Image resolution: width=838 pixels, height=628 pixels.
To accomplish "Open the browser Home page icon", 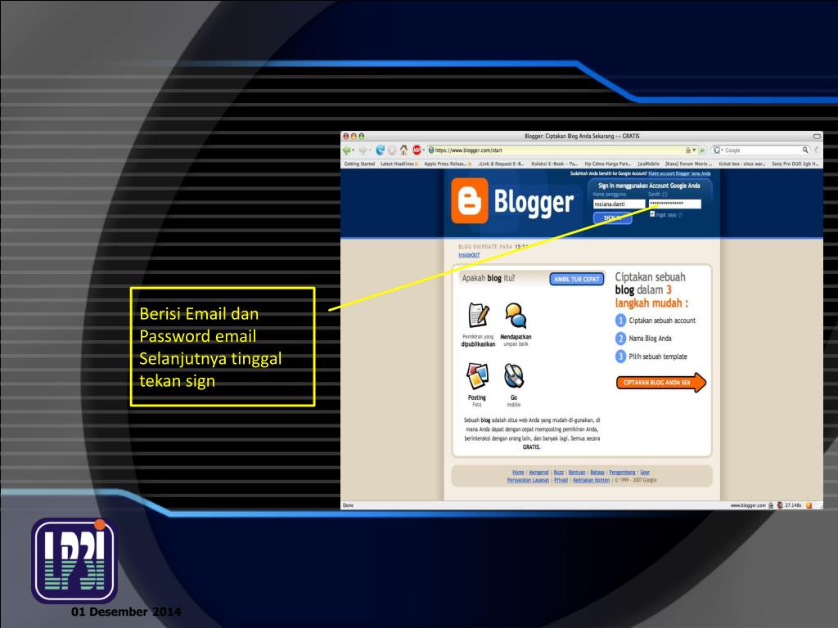I will 404,150.
